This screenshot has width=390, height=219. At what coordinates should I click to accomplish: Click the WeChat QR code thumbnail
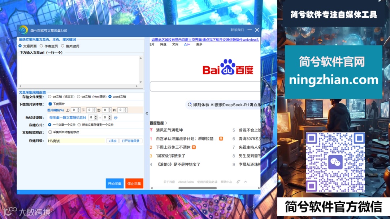(x=335, y=162)
